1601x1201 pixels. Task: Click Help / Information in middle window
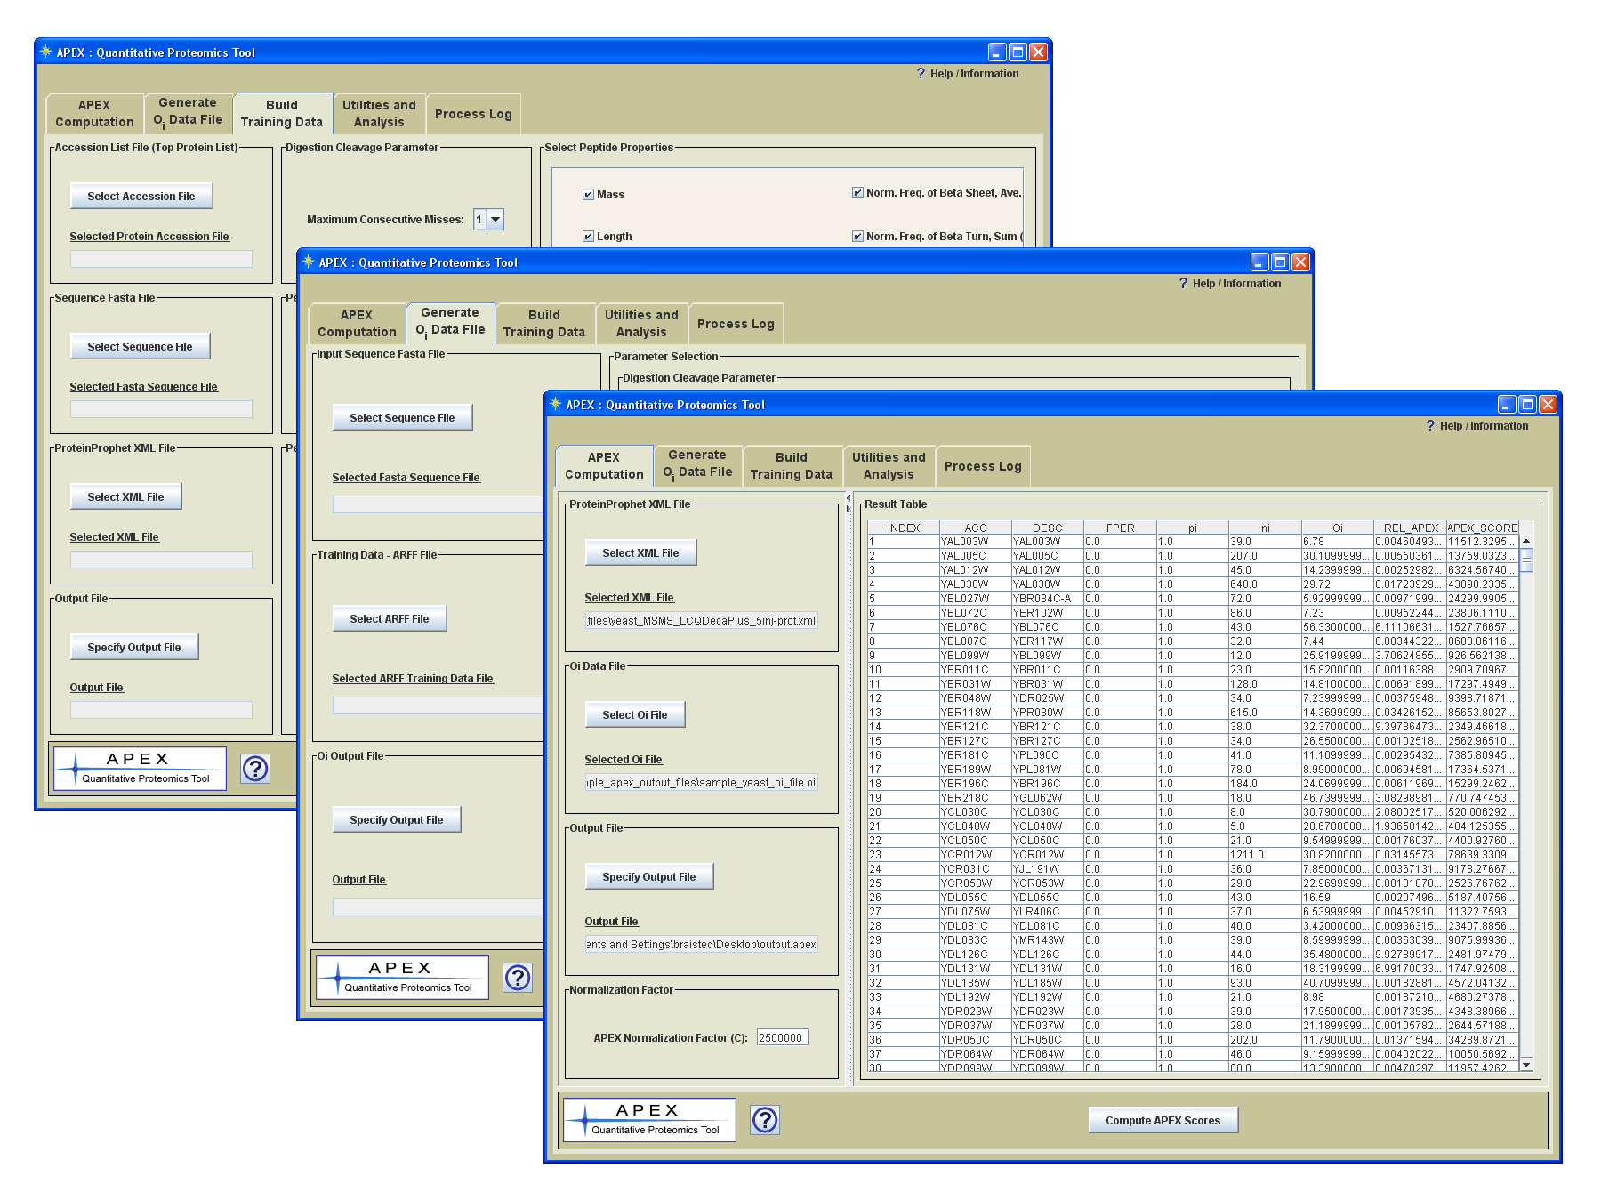[1230, 284]
